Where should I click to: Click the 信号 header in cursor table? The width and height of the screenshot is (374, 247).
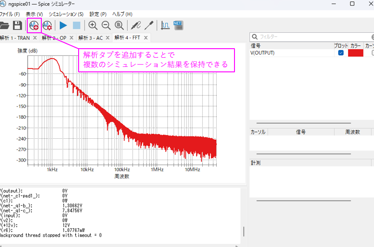[301, 132]
